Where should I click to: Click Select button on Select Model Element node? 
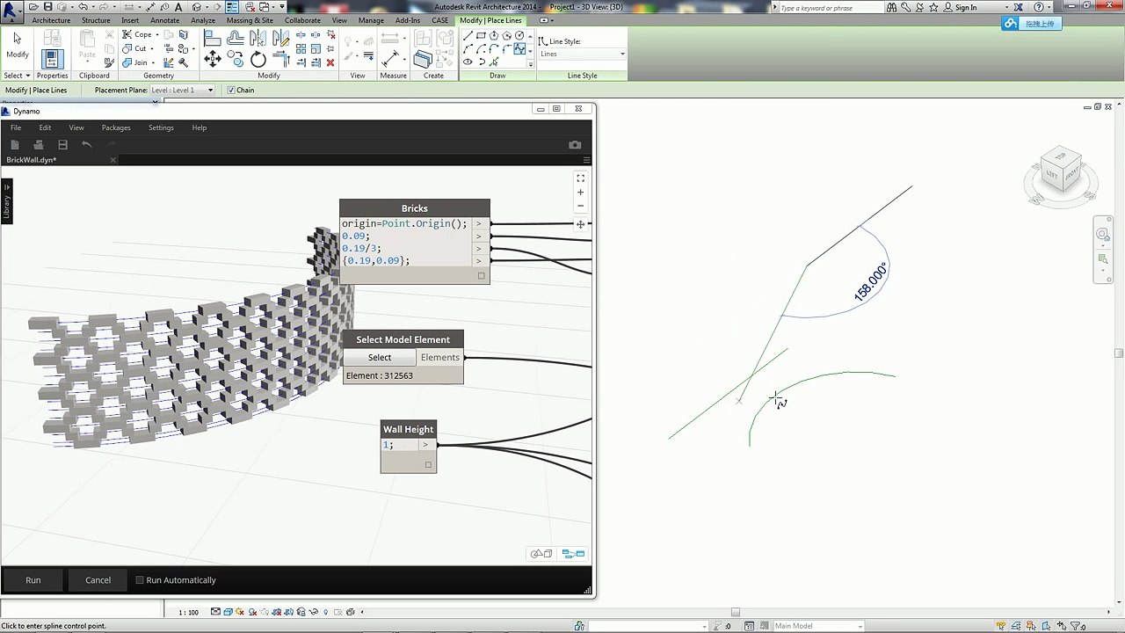point(380,357)
